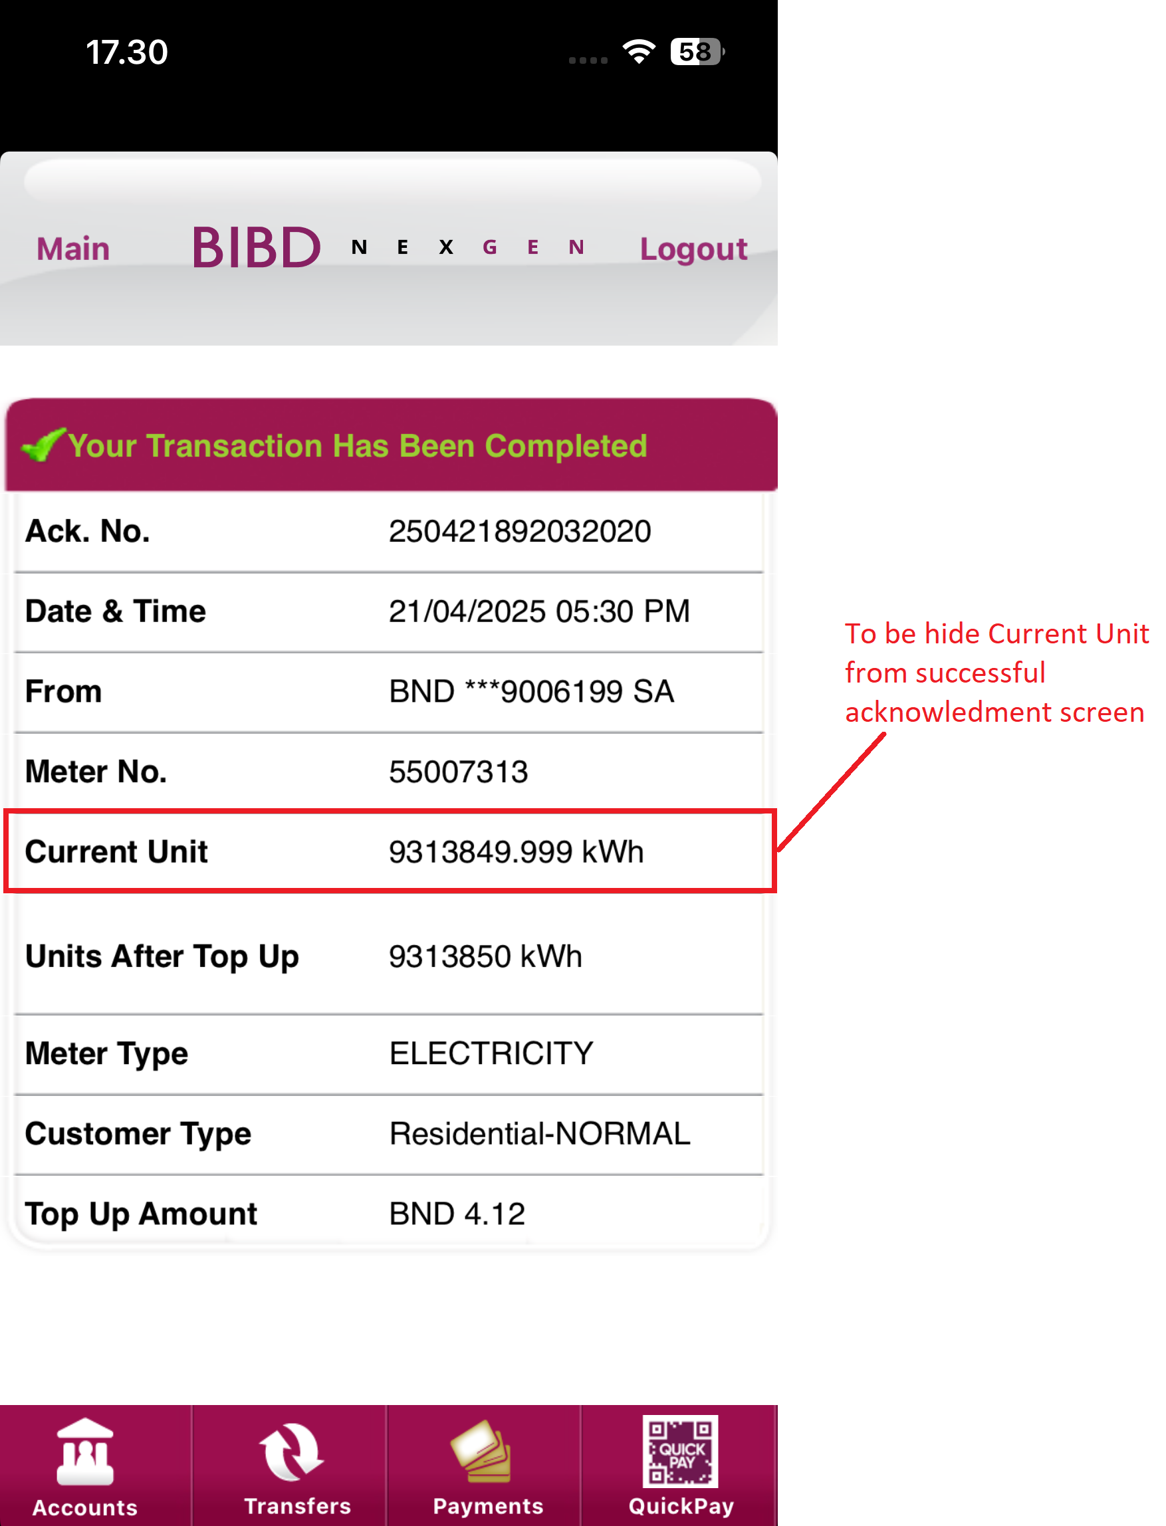The image size is (1166, 1526).
Task: Tap the Transaction Has Been Completed banner
Action: pos(392,445)
